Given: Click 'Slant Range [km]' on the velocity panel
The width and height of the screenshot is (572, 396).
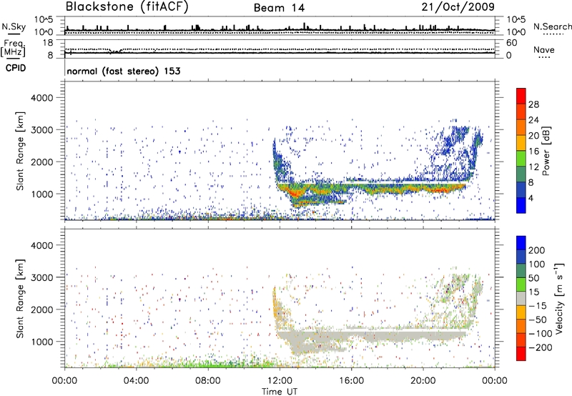Looking at the screenshot, I should [20, 299].
